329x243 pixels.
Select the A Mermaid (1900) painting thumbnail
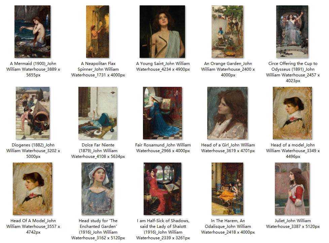click(x=33, y=32)
